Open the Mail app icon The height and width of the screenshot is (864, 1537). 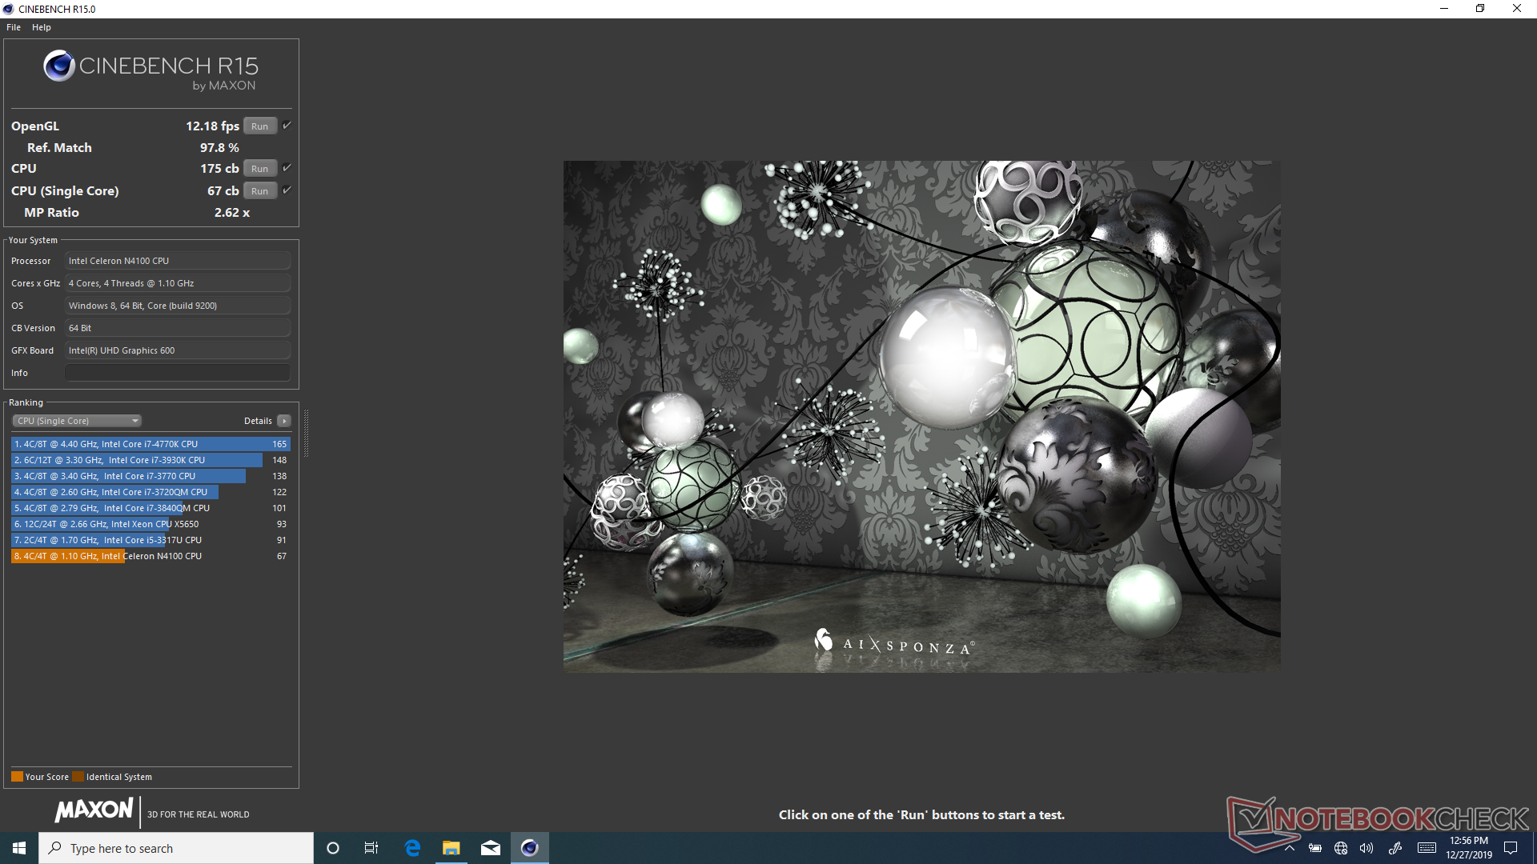(x=491, y=848)
